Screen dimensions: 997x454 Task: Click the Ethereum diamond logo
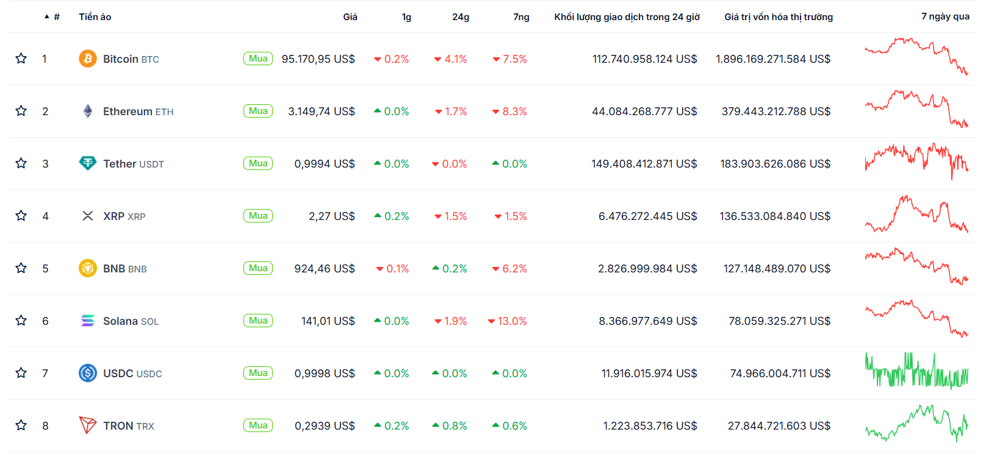[x=88, y=111]
